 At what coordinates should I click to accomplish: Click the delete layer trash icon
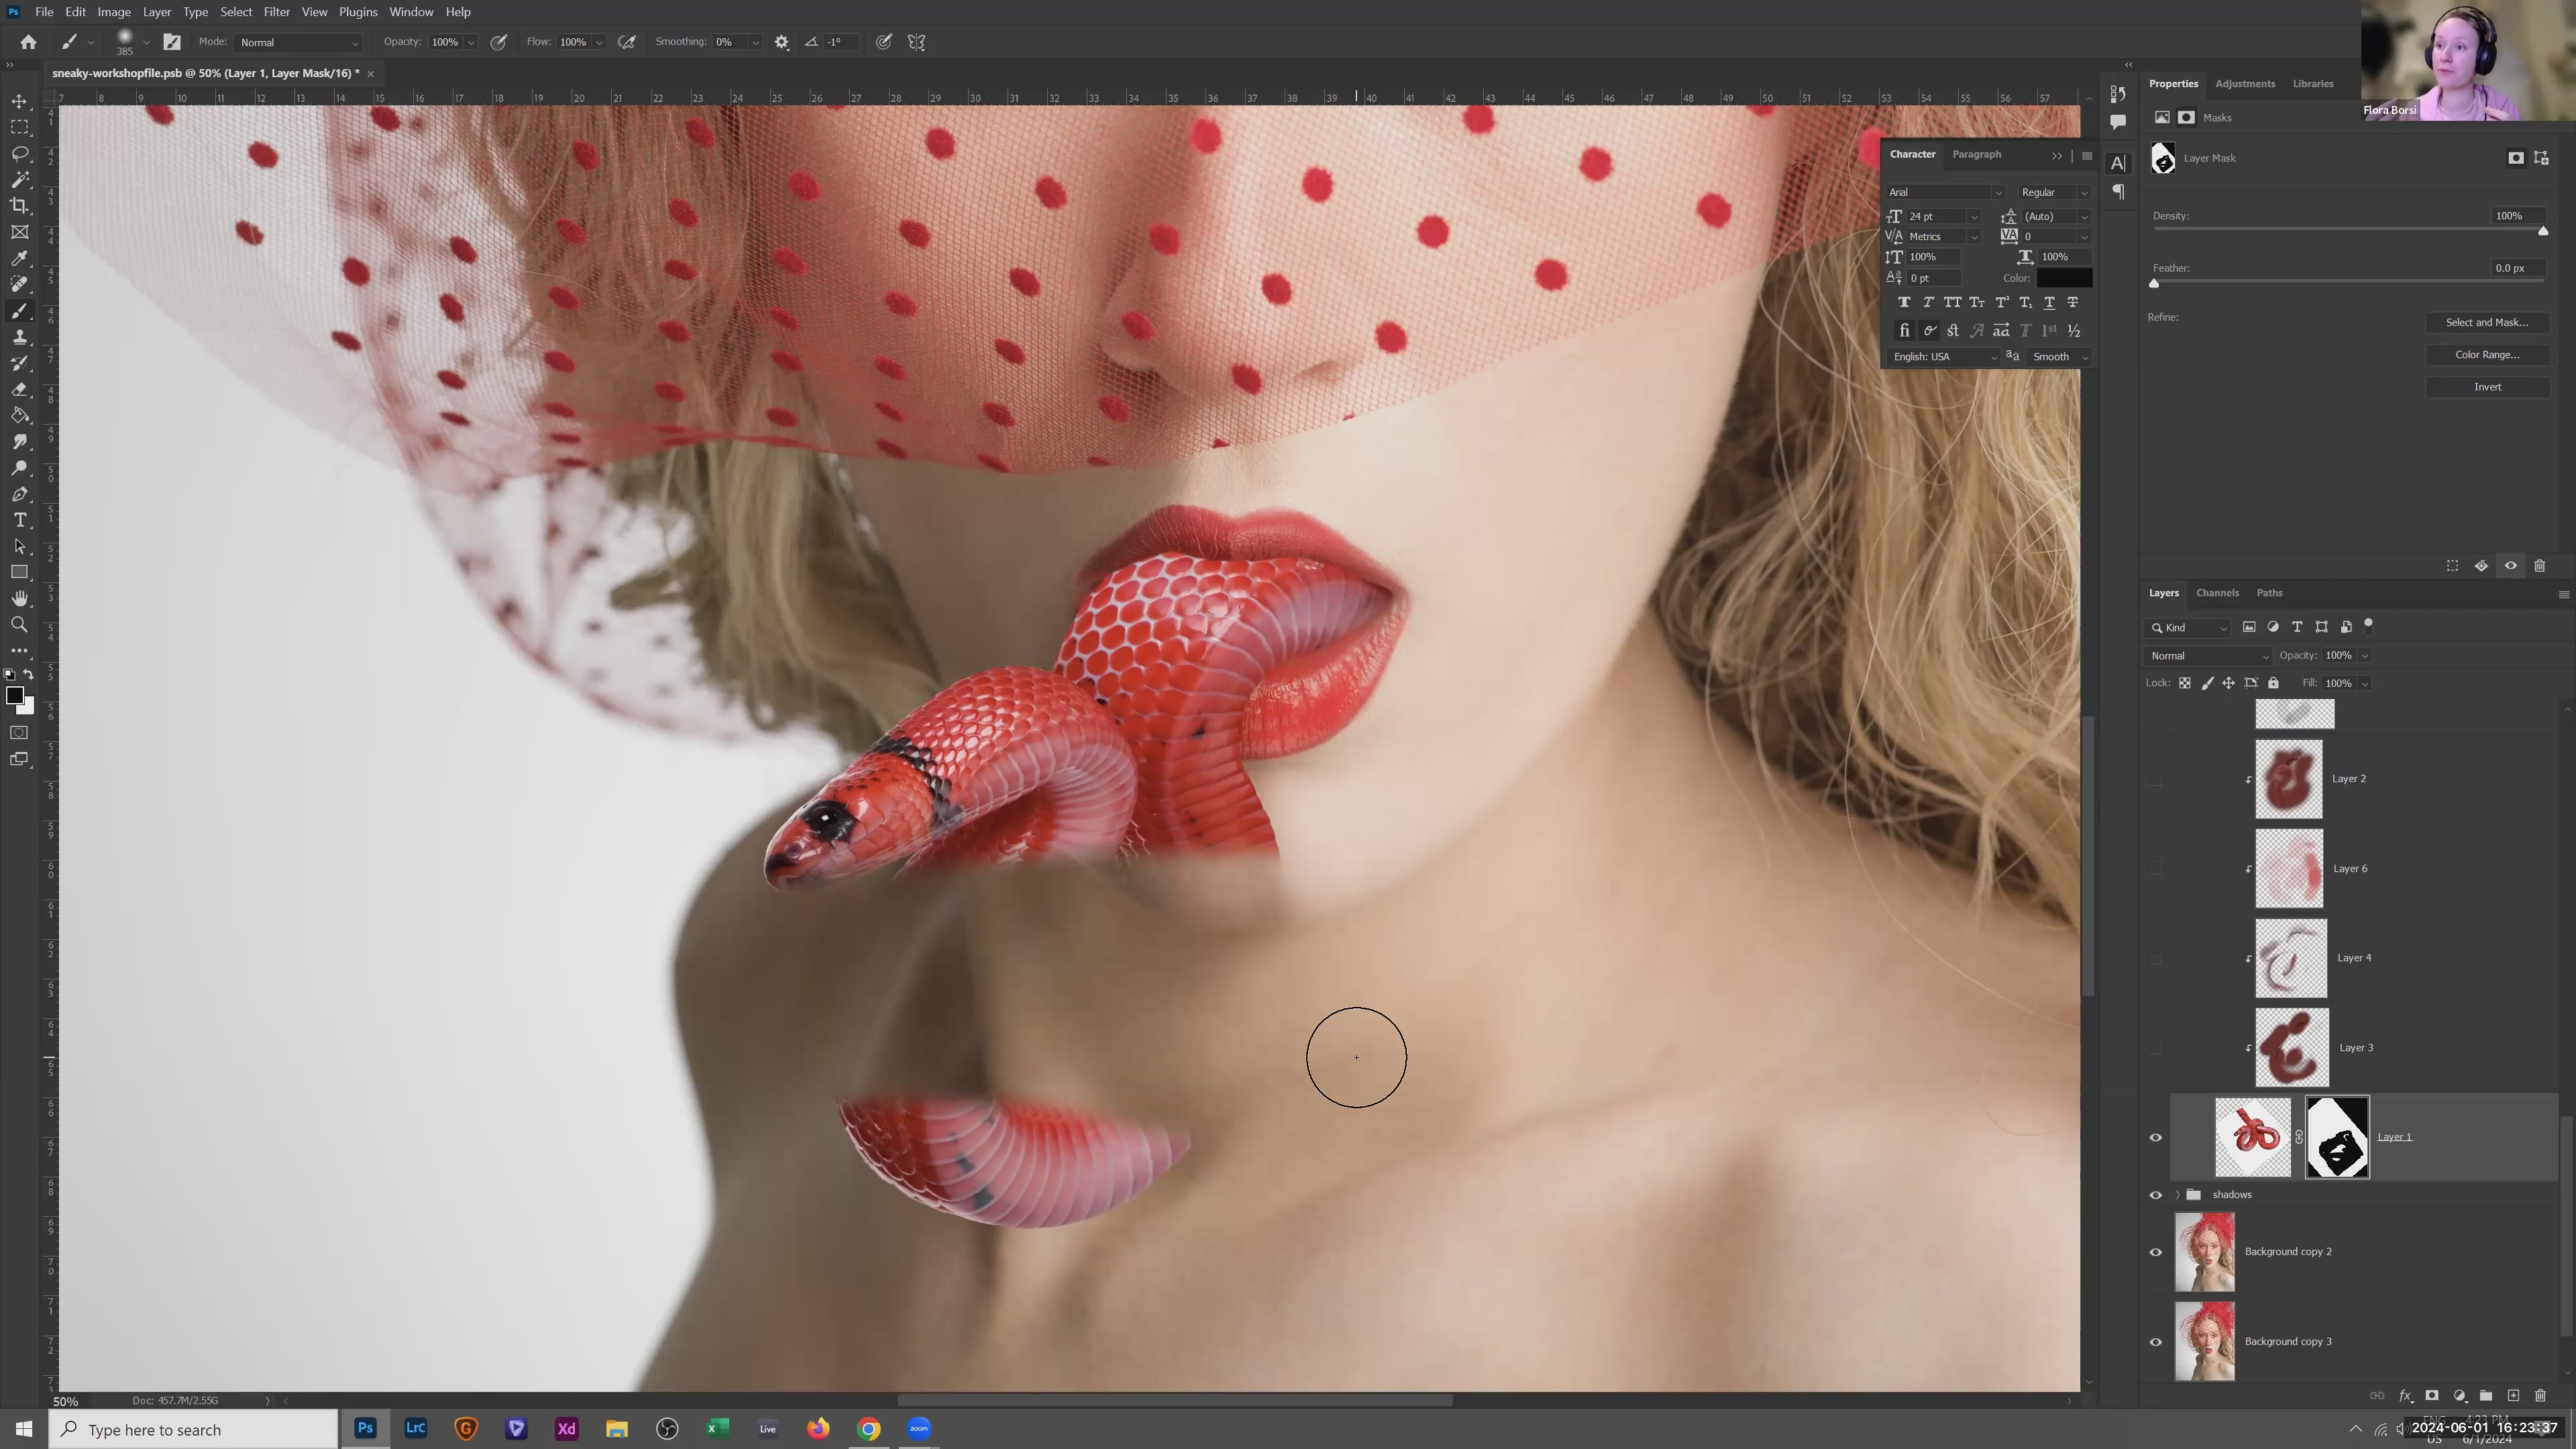[x=2540, y=1396]
